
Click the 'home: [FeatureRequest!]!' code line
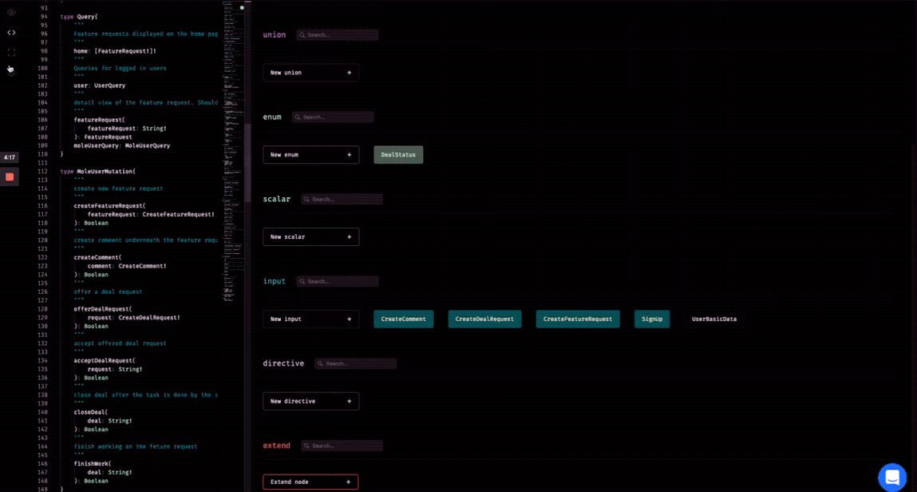tap(115, 51)
